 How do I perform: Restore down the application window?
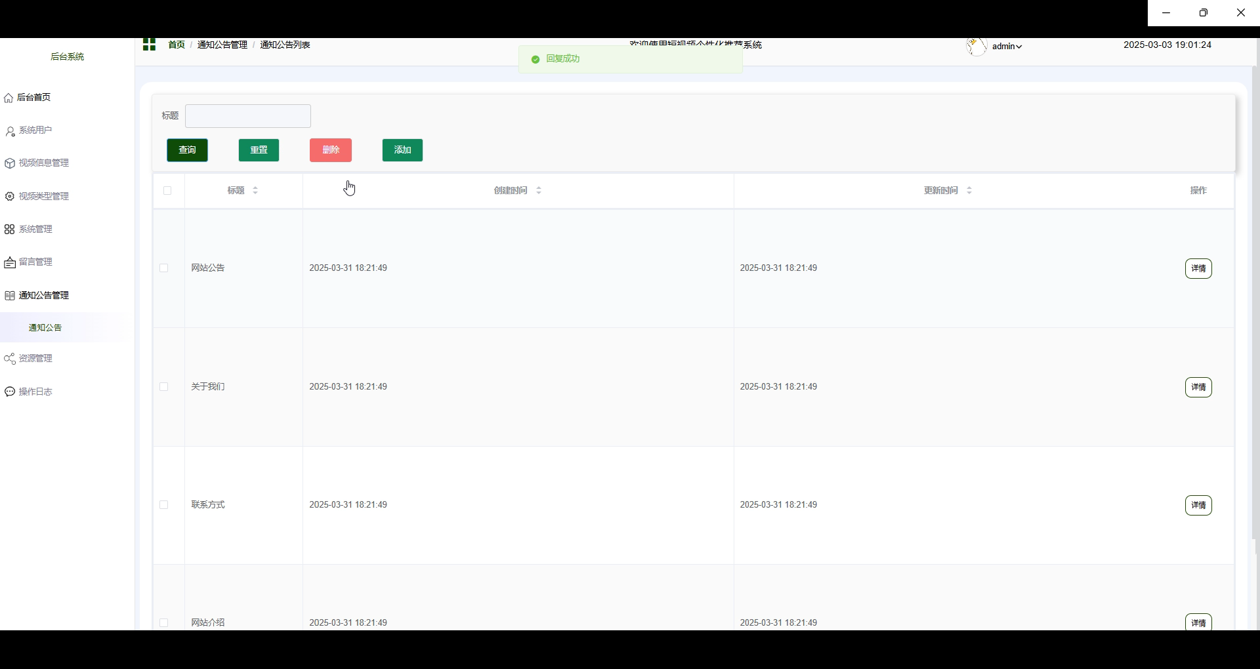1204,12
